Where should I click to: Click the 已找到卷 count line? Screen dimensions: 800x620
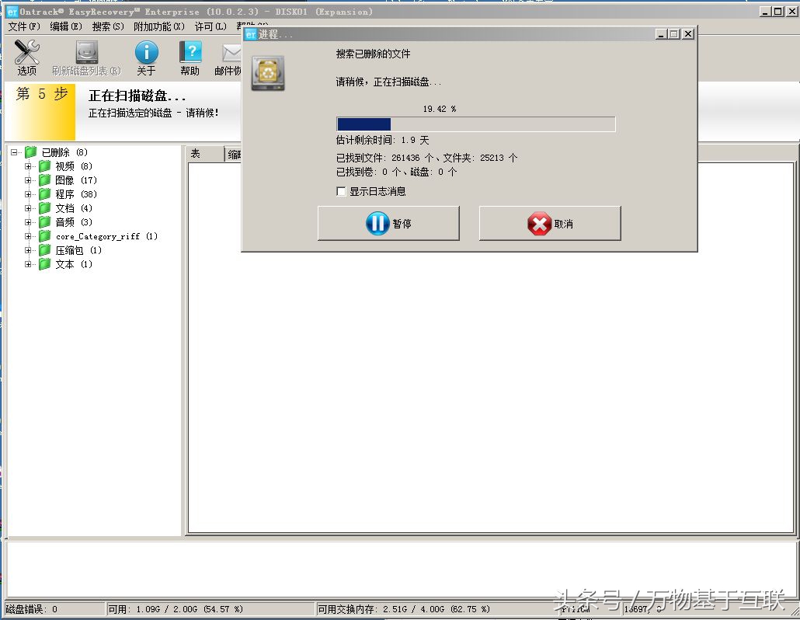pyautogui.click(x=396, y=172)
